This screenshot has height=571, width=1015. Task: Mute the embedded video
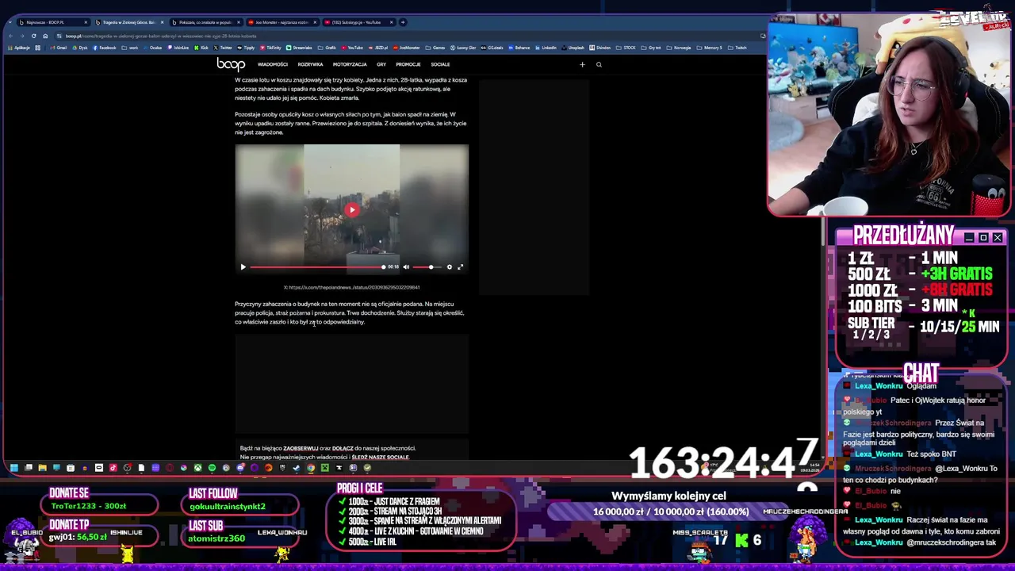click(x=406, y=267)
